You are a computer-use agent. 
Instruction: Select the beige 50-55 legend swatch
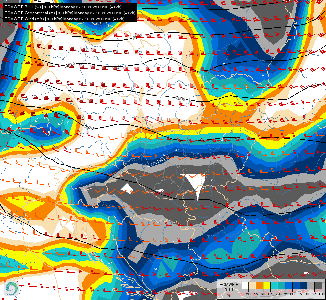pos(252,285)
